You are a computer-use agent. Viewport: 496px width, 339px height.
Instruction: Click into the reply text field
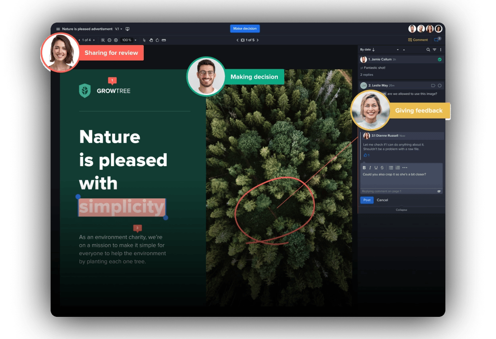coord(401,180)
